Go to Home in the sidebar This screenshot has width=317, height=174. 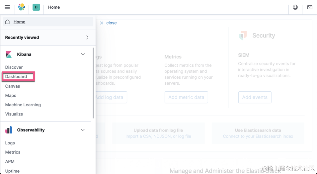tap(48, 22)
